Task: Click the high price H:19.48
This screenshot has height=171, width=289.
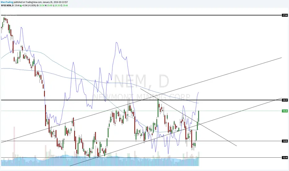Action: tap(48, 6)
